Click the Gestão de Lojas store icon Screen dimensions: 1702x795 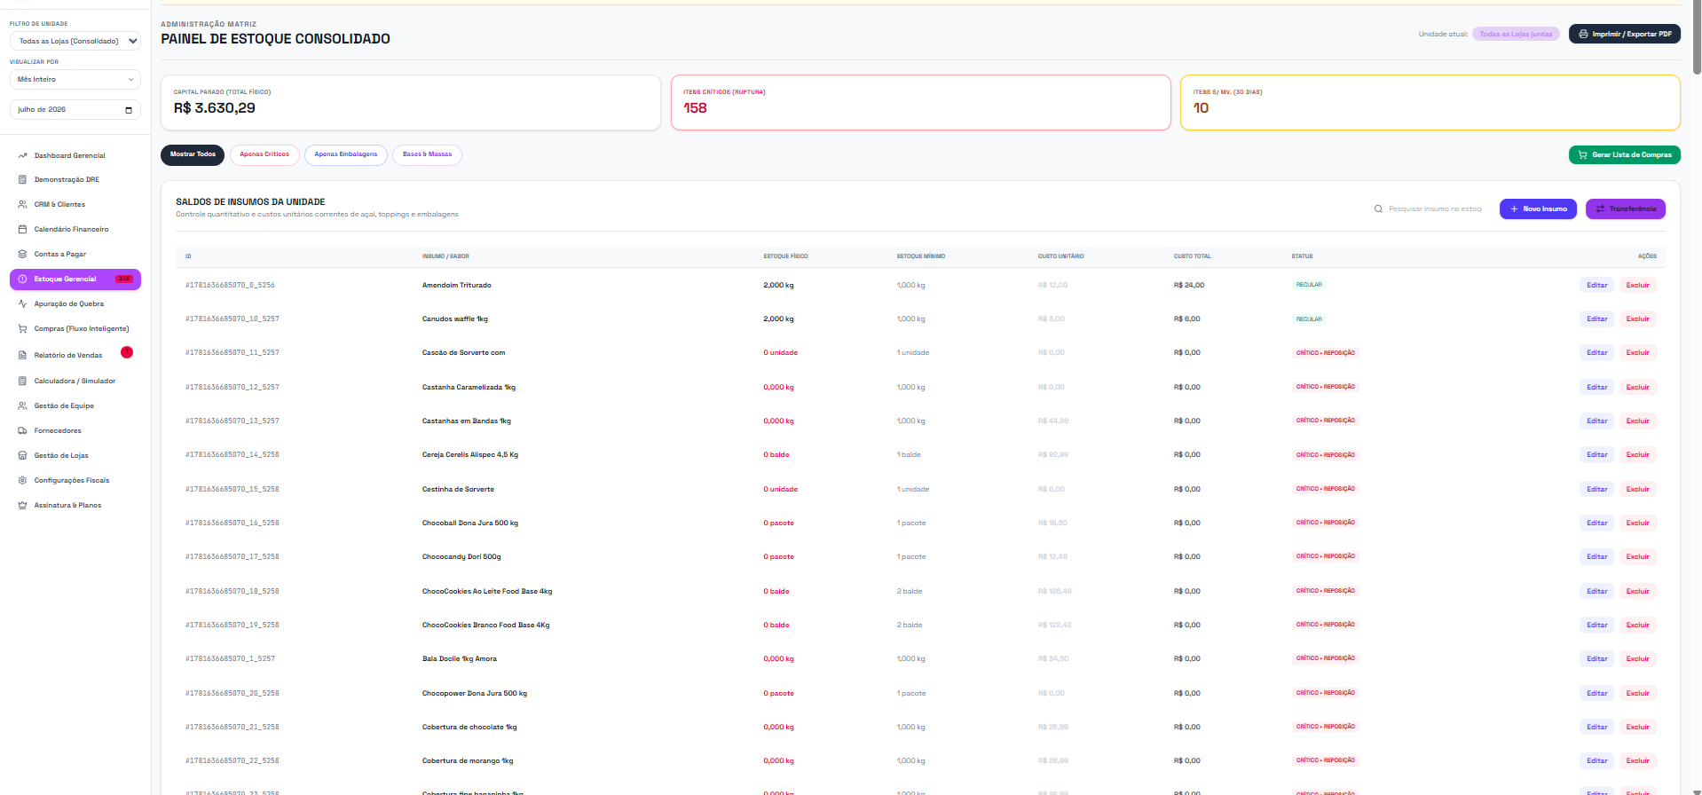click(x=22, y=455)
